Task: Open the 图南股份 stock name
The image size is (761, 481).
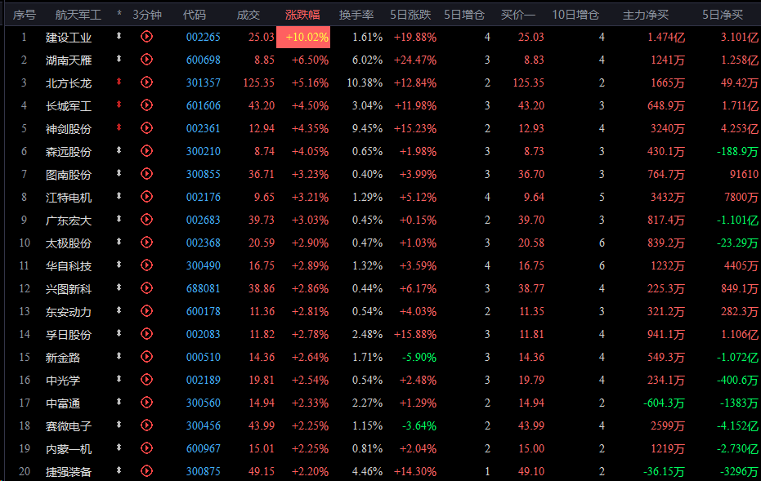Action: (x=69, y=174)
